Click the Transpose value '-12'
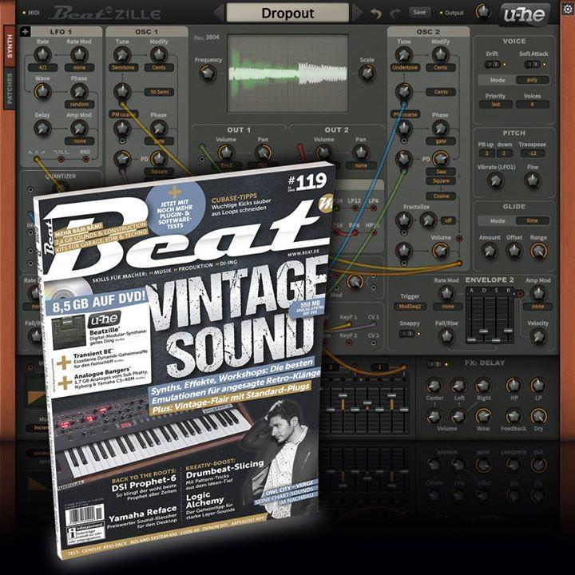 point(533,153)
